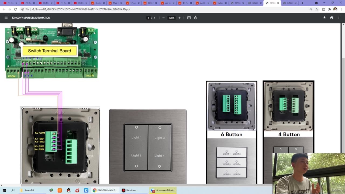Zoom out the PDF document

(163, 18)
